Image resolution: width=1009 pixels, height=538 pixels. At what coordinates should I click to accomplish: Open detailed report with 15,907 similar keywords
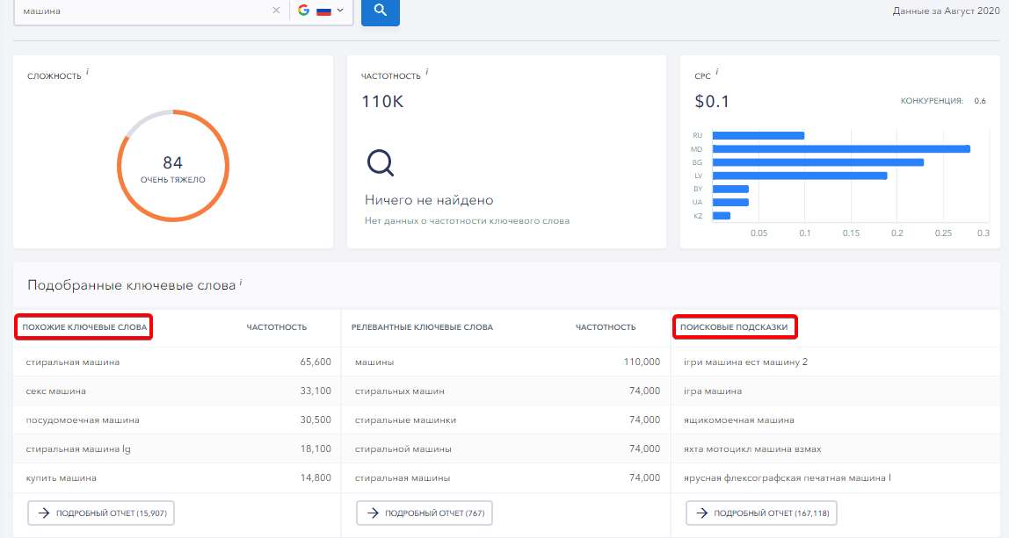101,513
